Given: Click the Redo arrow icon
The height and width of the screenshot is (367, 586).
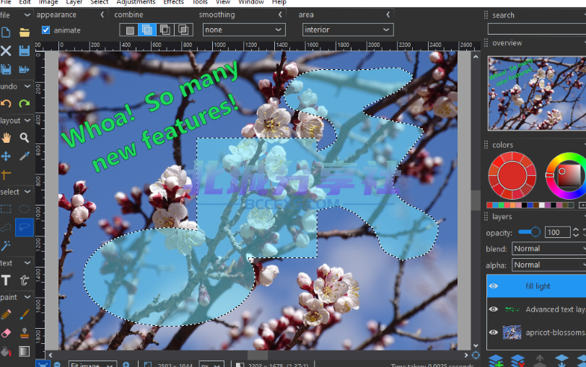Looking at the screenshot, I should pos(25,103).
